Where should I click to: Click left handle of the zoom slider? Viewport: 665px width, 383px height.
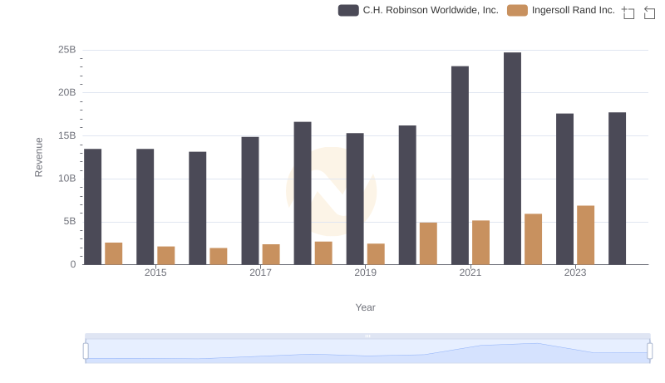86,351
